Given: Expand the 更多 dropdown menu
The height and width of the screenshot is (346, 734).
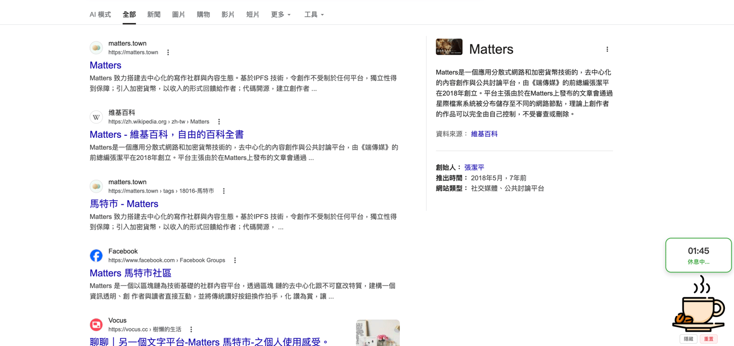Looking at the screenshot, I should (x=280, y=14).
